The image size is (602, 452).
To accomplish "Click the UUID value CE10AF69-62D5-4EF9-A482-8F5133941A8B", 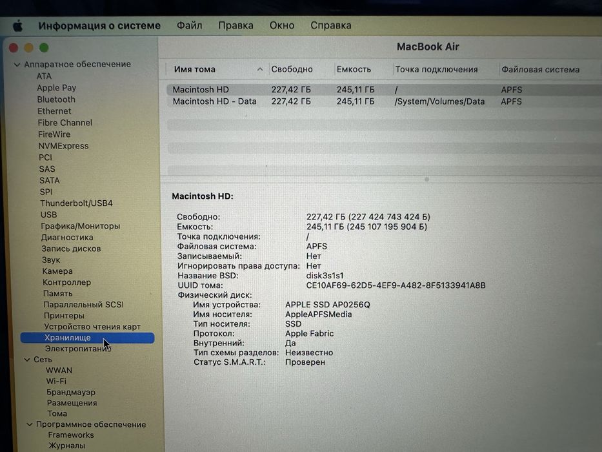I will coord(396,285).
